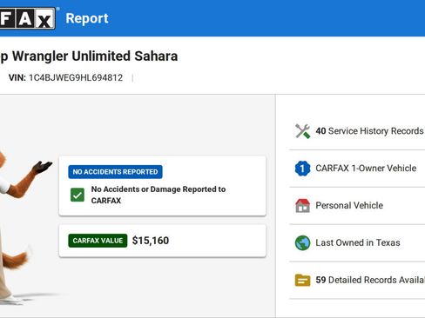Image resolution: width=425 pixels, height=318 pixels.
Task: Click the yellow folder records icon
Action: (302, 280)
